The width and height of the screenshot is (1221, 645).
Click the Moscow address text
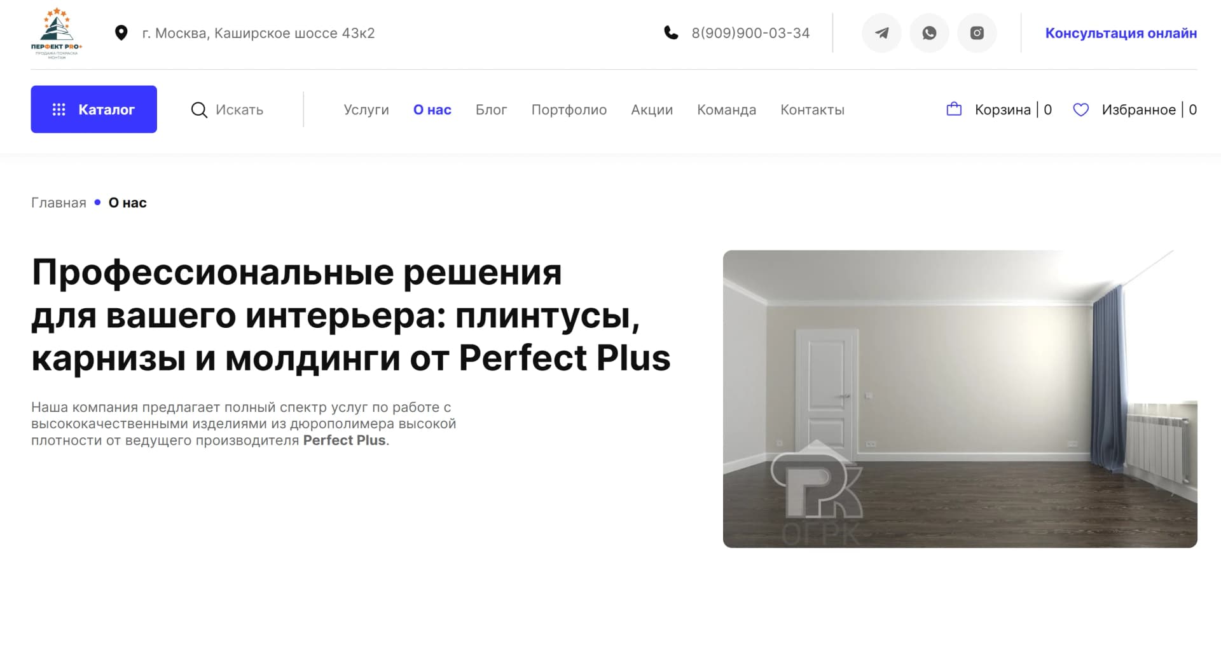click(258, 33)
